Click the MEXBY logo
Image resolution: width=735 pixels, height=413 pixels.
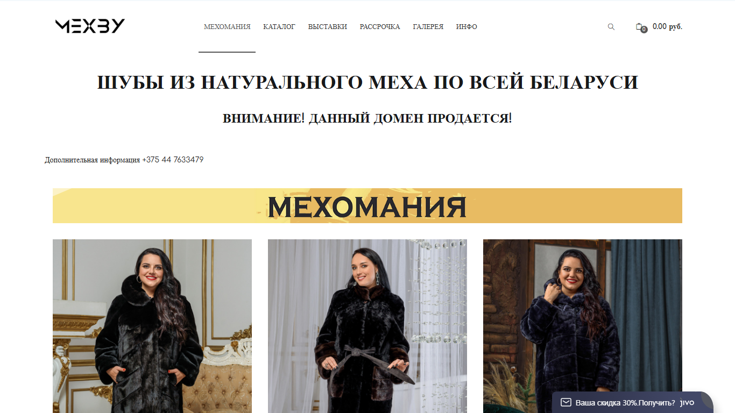pyautogui.click(x=90, y=26)
